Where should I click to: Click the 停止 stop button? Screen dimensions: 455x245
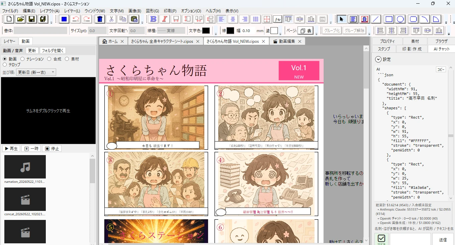pos(52,149)
